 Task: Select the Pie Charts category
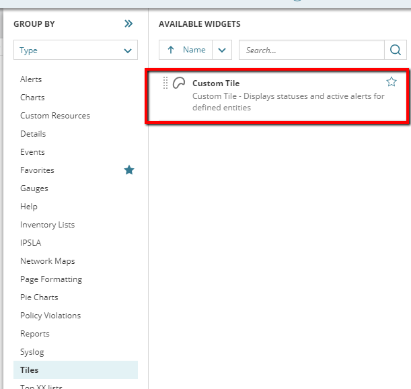click(x=39, y=297)
